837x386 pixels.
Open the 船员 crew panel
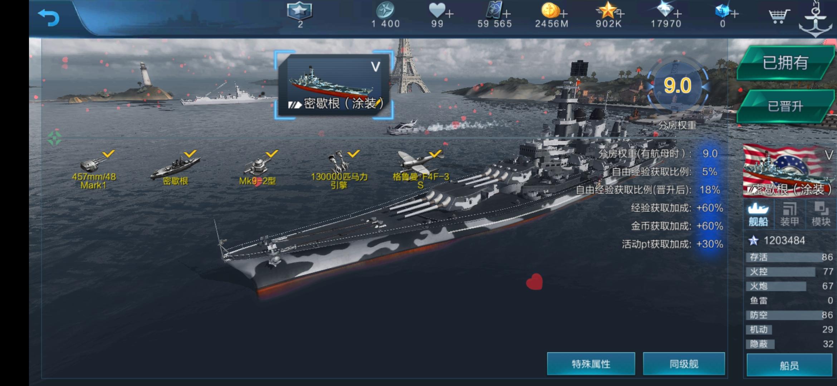coord(789,365)
